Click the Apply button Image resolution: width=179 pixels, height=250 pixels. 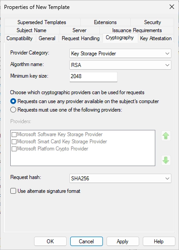[123, 242]
